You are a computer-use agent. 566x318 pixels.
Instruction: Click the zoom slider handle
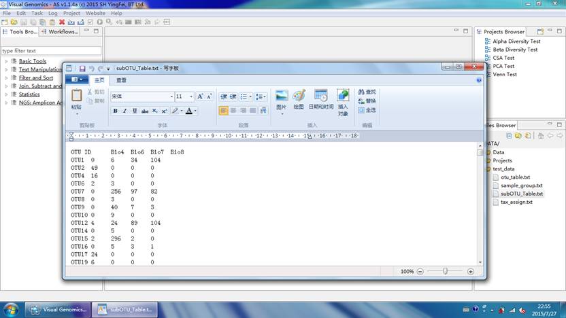[445, 271]
